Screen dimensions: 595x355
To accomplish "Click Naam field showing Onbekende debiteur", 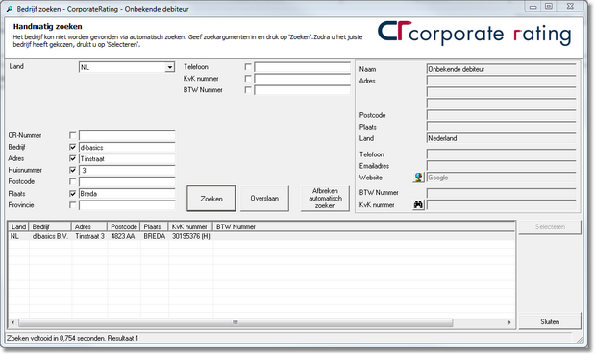I will pyautogui.click(x=501, y=69).
